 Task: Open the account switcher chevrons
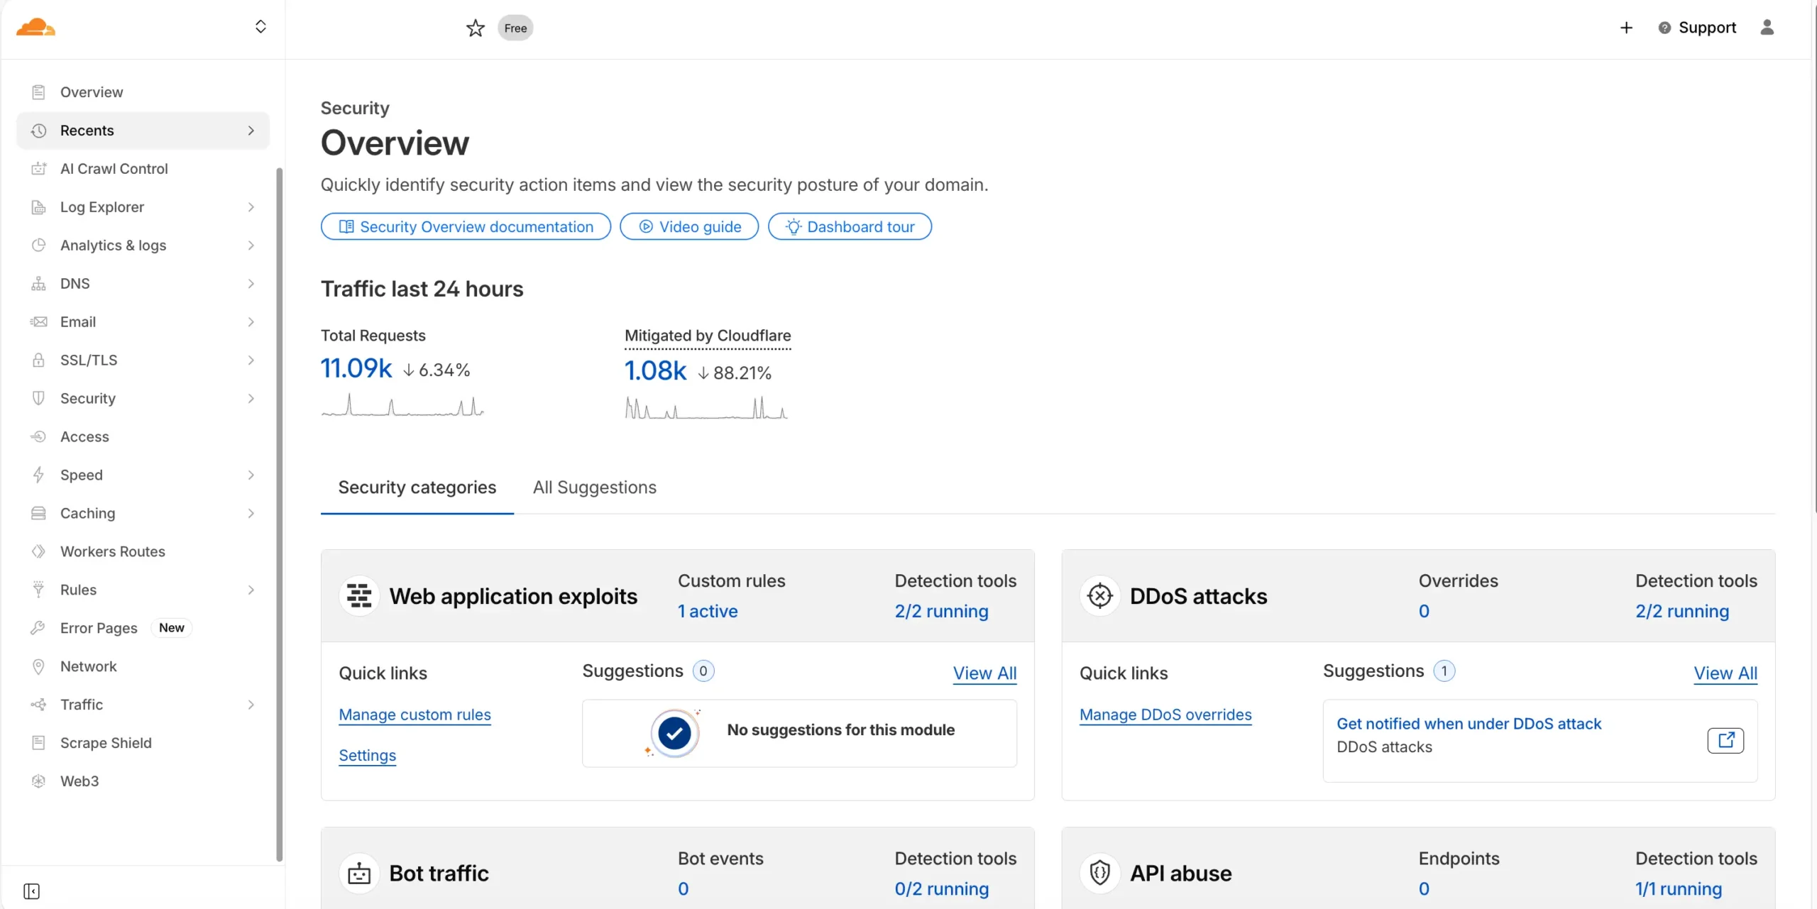coord(260,27)
